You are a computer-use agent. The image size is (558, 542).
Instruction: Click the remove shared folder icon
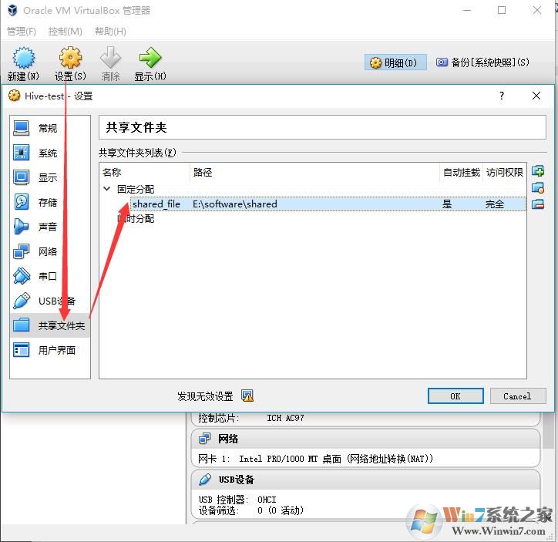click(538, 204)
